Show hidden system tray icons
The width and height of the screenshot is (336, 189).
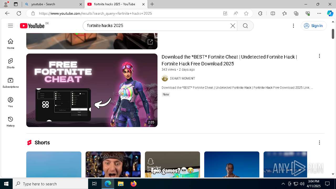[x=283, y=184]
